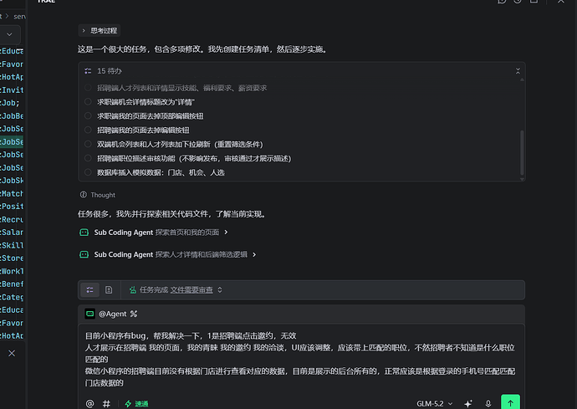This screenshot has width=577, height=409.
Task: Click robot icon of 探索人才详情 agent
Action: click(84, 254)
